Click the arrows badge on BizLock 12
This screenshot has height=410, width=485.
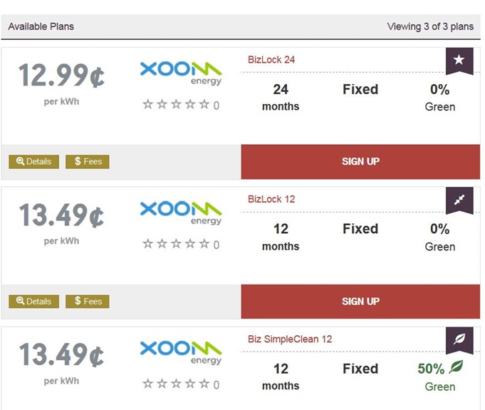[x=459, y=200]
